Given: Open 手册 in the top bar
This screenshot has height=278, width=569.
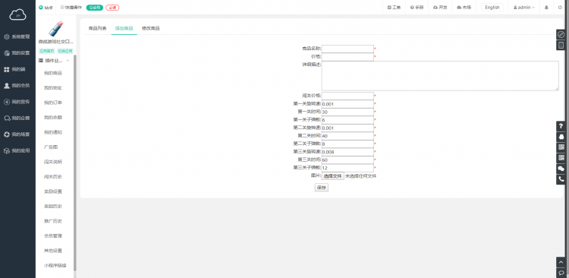Looking at the screenshot, I should click(417, 8).
